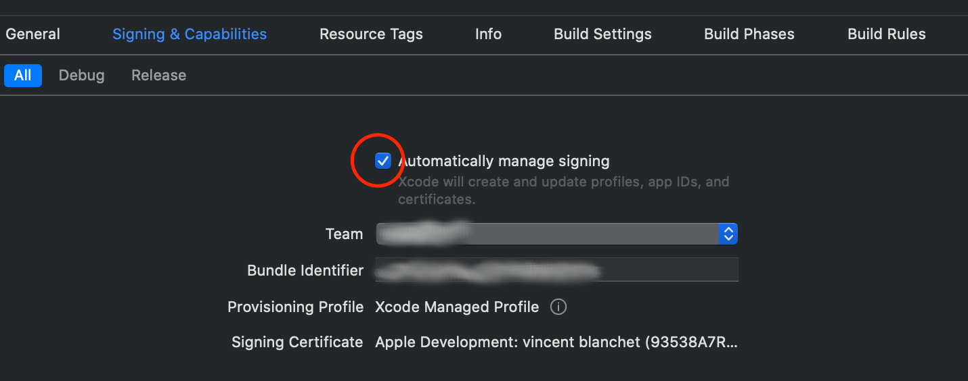Viewport: 968px width, 381px height.
Task: Open the General tab
Action: click(x=32, y=34)
